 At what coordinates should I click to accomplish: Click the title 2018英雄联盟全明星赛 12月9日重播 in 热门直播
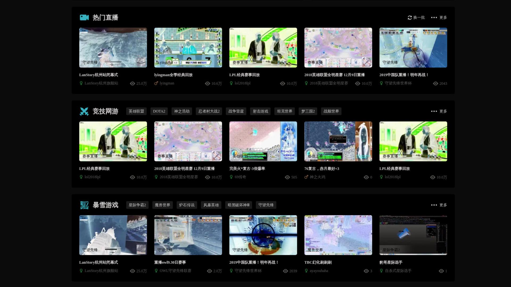335,75
